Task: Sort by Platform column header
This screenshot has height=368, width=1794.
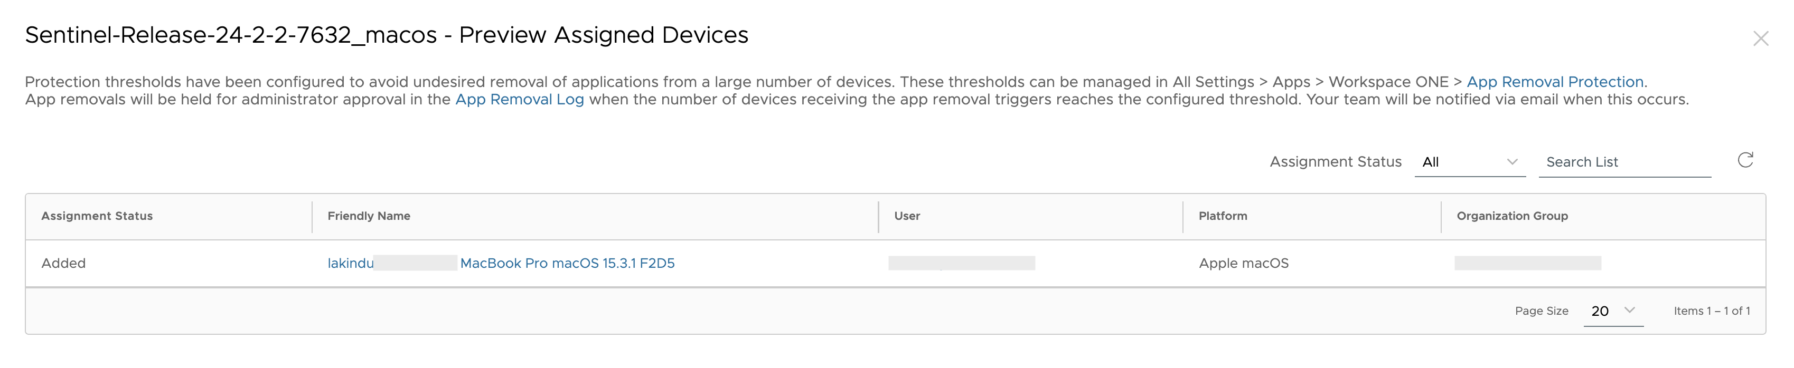Action: pos(1223,216)
